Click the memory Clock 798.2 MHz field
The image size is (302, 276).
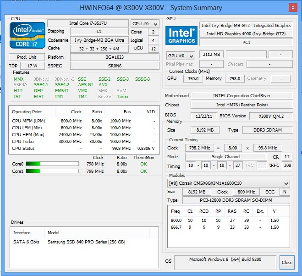click(x=199, y=148)
